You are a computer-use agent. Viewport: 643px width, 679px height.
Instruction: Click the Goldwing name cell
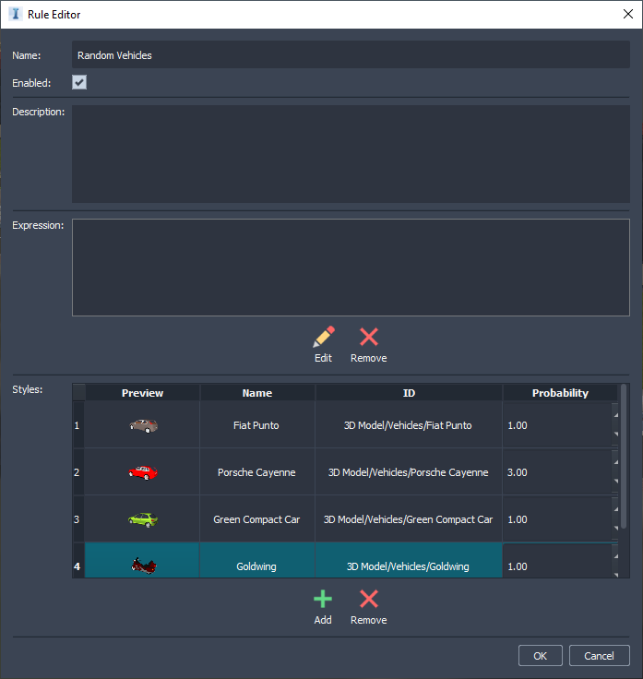point(257,560)
